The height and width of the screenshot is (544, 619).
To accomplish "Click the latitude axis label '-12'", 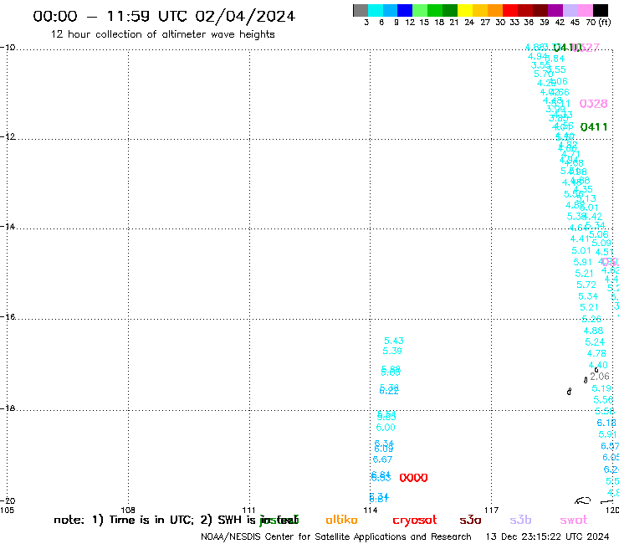I will tap(8, 136).
